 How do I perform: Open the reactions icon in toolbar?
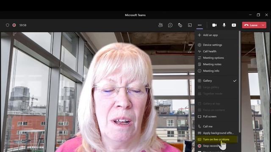pyautogui.click(x=180, y=25)
